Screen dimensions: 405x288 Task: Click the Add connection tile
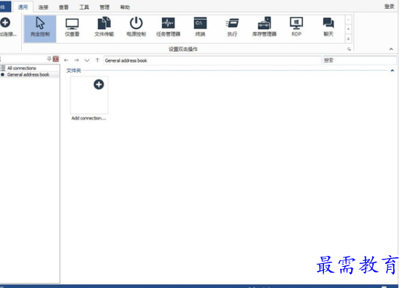(89, 98)
